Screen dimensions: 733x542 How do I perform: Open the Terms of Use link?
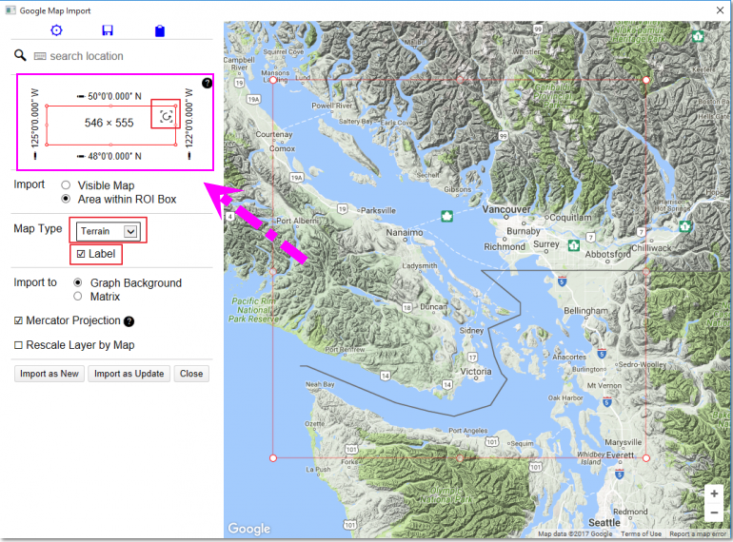point(641,534)
